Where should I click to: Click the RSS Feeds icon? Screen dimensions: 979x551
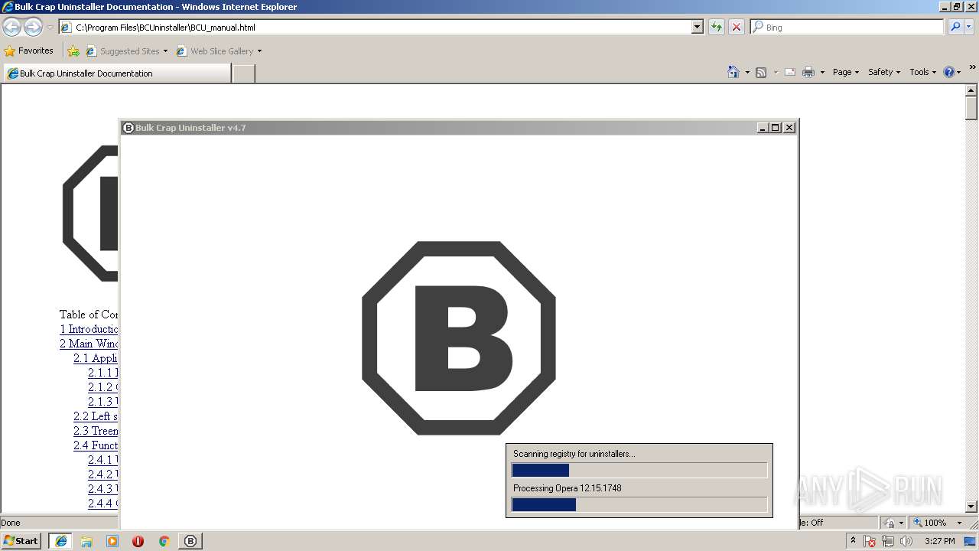(x=761, y=72)
